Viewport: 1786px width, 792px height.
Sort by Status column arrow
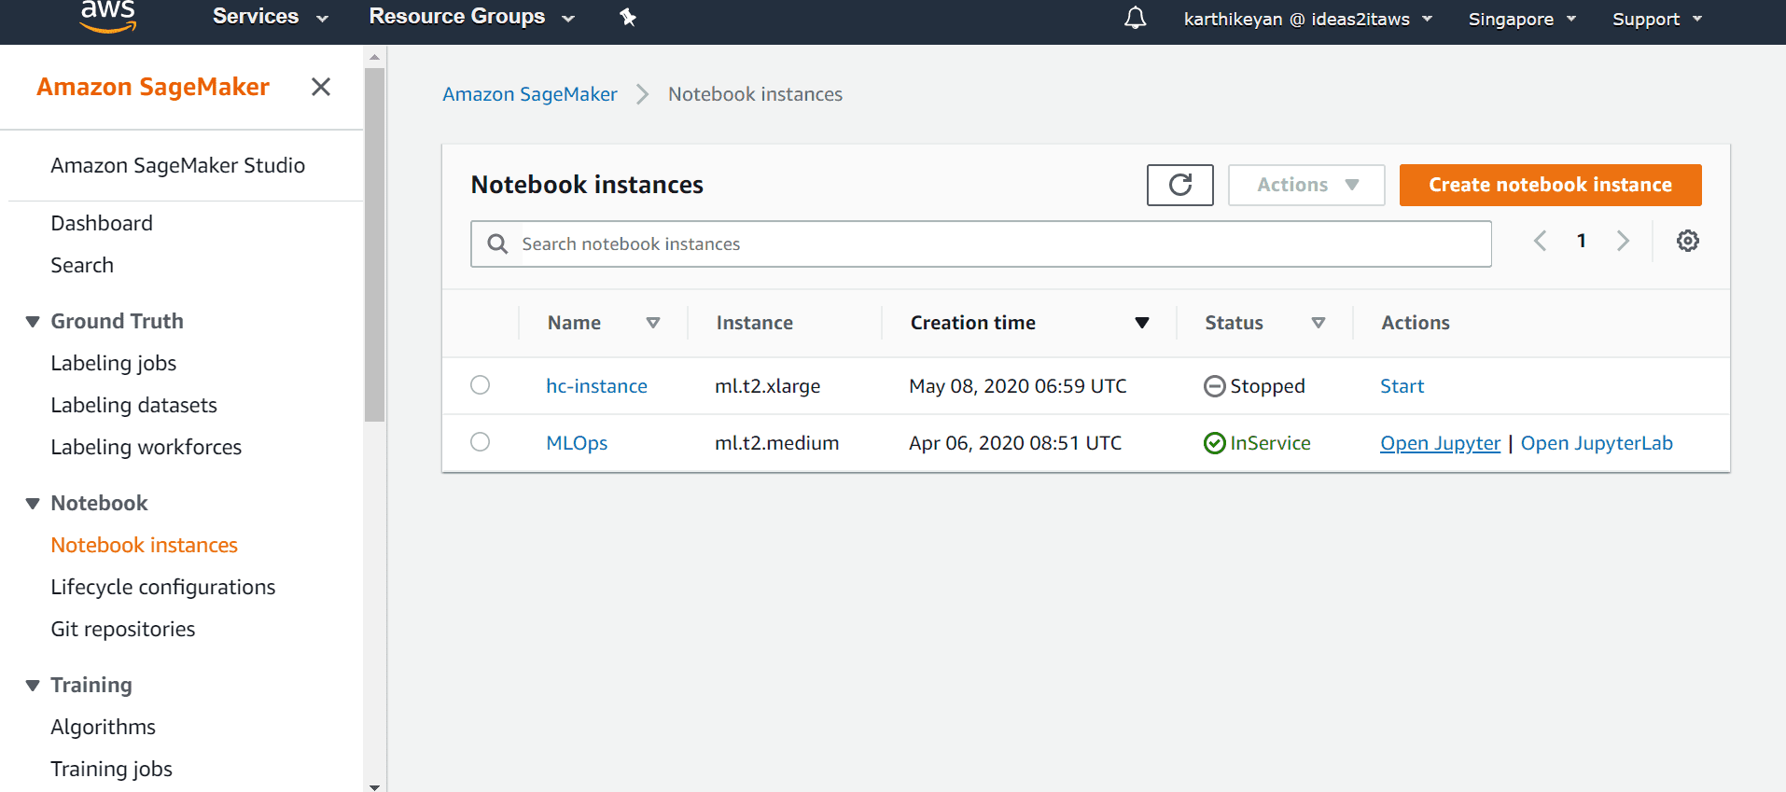(x=1318, y=323)
